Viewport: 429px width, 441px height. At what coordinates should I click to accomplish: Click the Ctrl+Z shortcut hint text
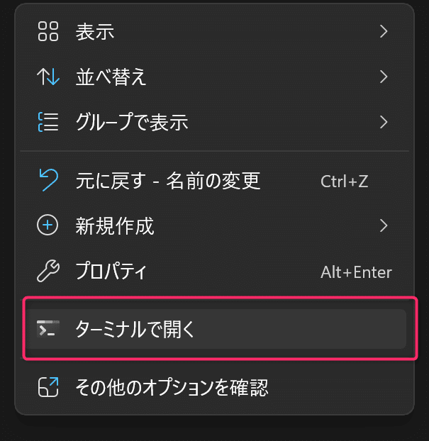(345, 182)
